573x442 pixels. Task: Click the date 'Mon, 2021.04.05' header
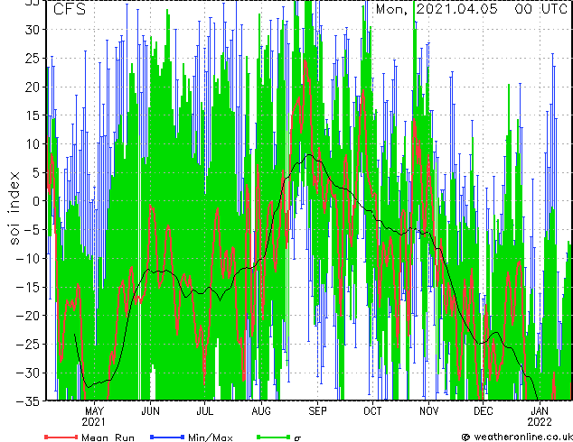click(437, 9)
